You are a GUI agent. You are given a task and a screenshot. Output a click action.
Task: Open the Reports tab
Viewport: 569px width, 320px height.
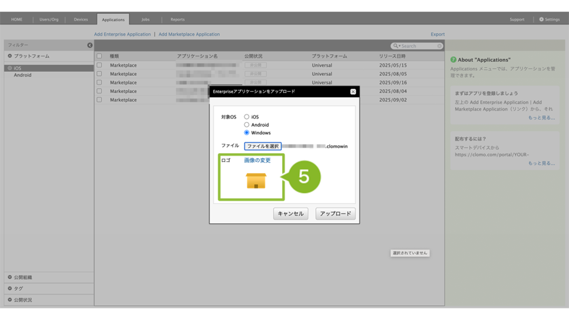point(177,19)
